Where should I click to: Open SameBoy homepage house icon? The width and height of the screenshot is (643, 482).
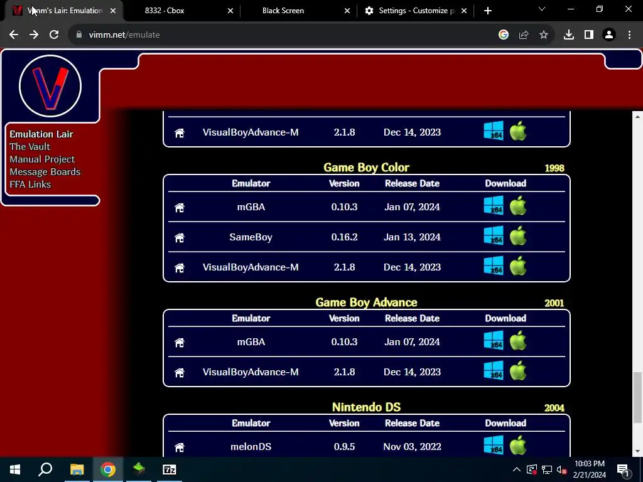tap(179, 237)
